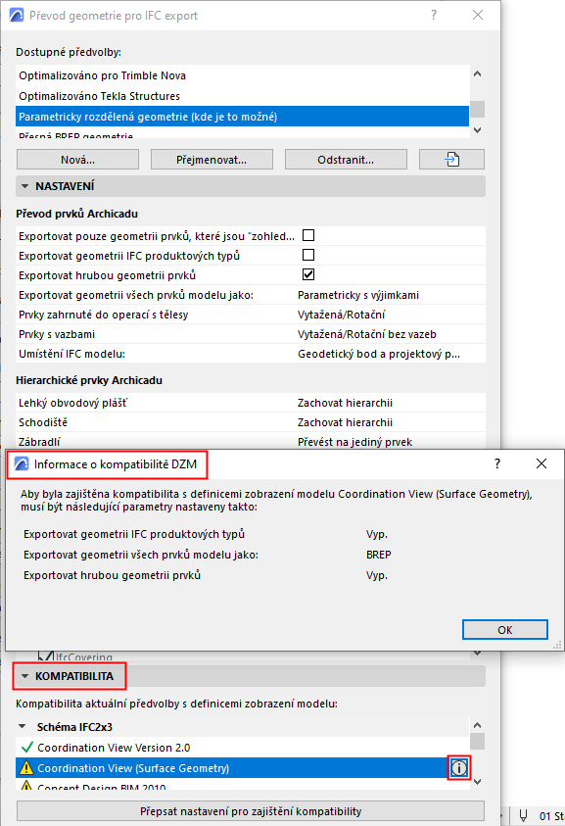The height and width of the screenshot is (826, 565).
Task: Click the warning icon on Coordination View (Surface Geometry)
Action: point(25,768)
